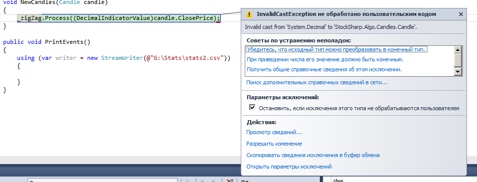Close the InvalidCastException popup

pyautogui.click(x=461, y=14)
